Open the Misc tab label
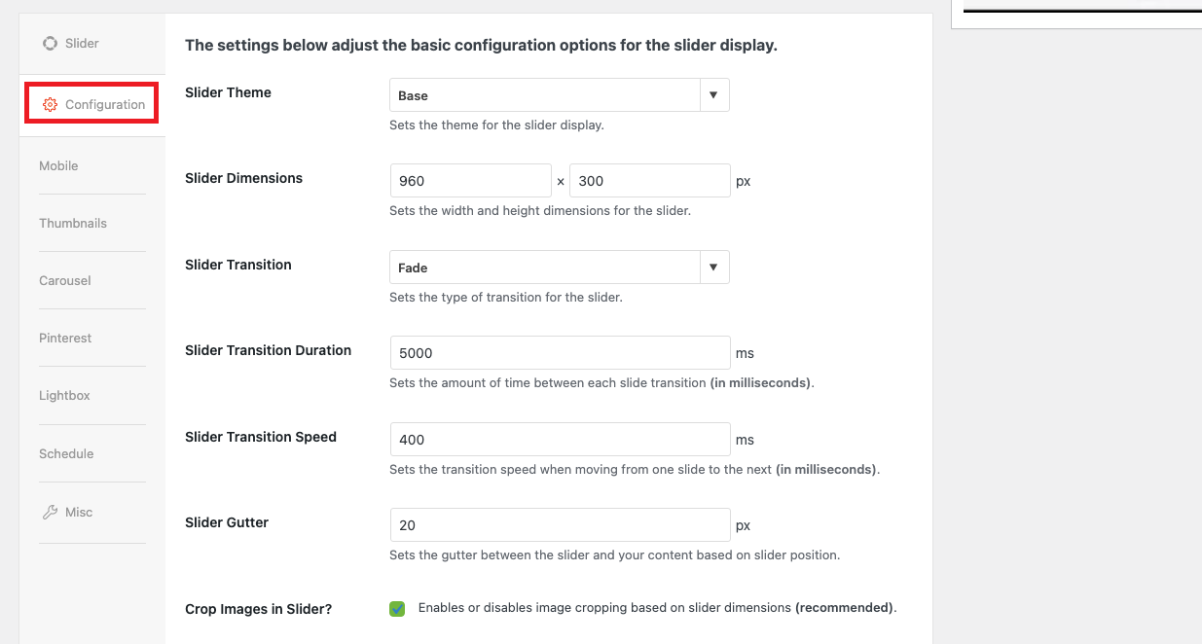1202x644 pixels. click(79, 512)
